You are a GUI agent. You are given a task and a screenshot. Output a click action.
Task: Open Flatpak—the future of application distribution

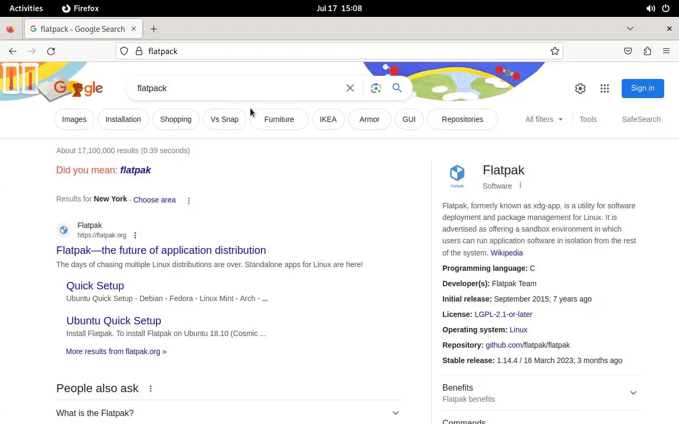pyautogui.click(x=161, y=250)
